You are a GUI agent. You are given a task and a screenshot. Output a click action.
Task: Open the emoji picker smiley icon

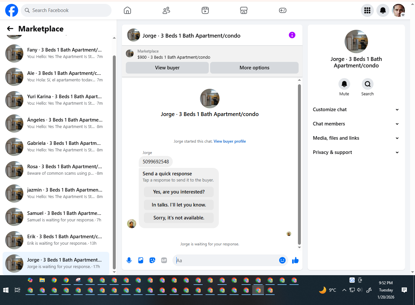pyautogui.click(x=282, y=260)
